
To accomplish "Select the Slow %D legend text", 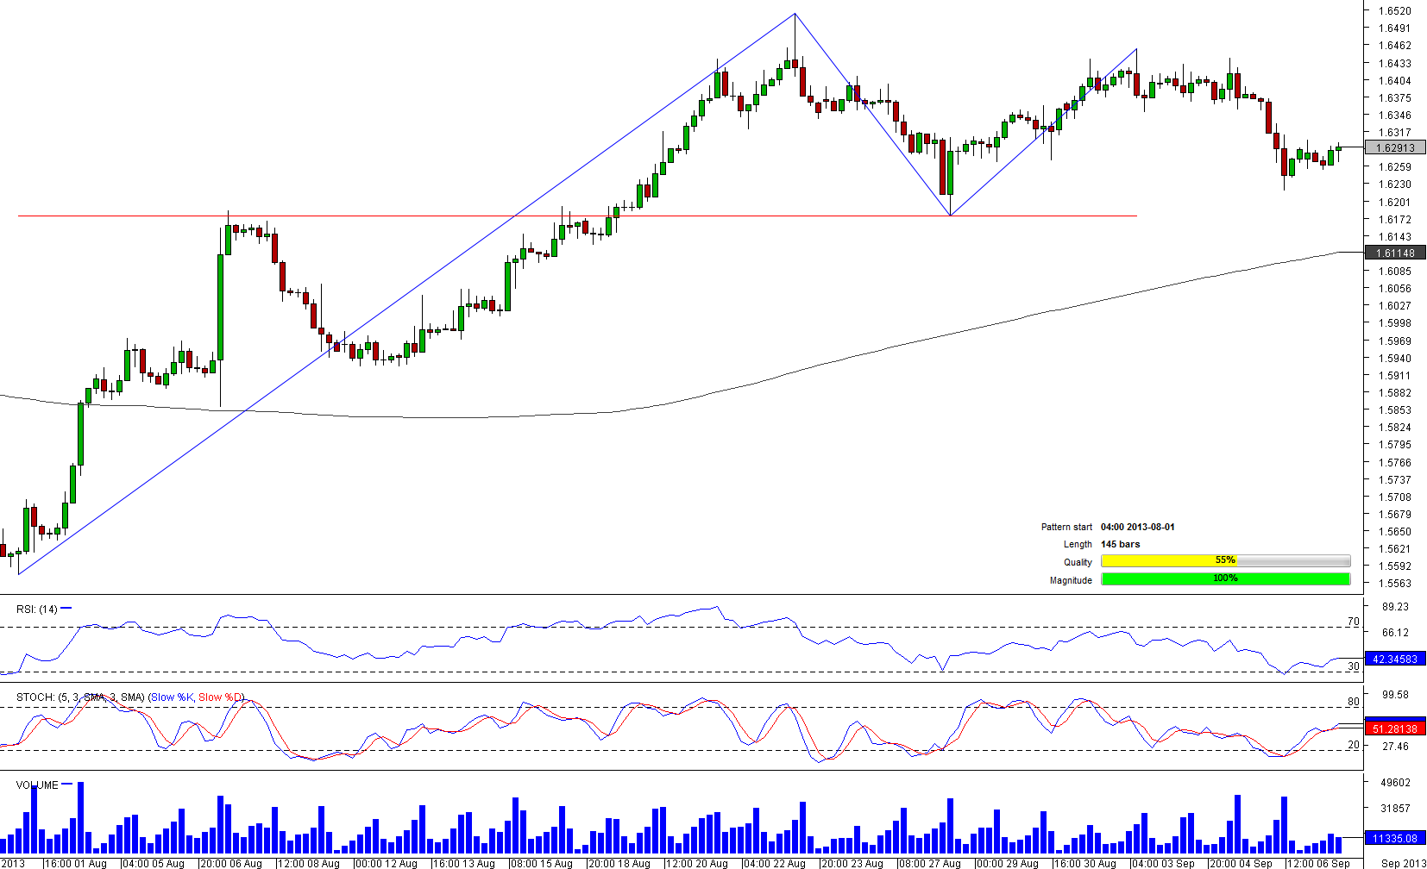I will click(x=221, y=697).
